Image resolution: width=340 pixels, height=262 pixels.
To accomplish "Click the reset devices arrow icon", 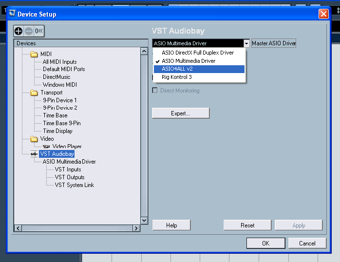I will [x=39, y=31].
